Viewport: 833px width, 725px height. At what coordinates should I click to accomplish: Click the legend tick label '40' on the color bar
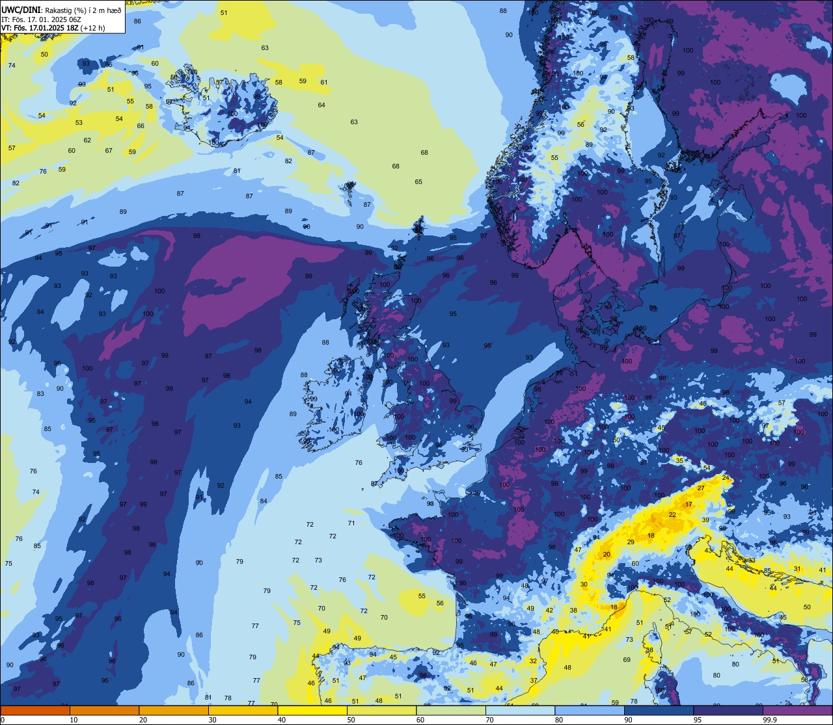point(282,720)
